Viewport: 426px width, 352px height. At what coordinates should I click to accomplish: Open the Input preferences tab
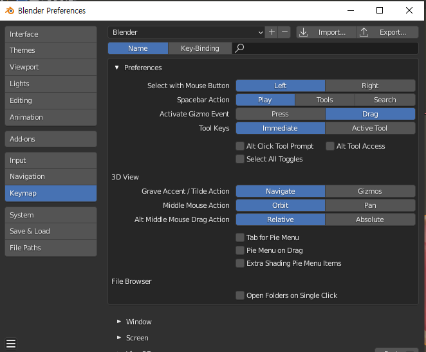pos(51,160)
